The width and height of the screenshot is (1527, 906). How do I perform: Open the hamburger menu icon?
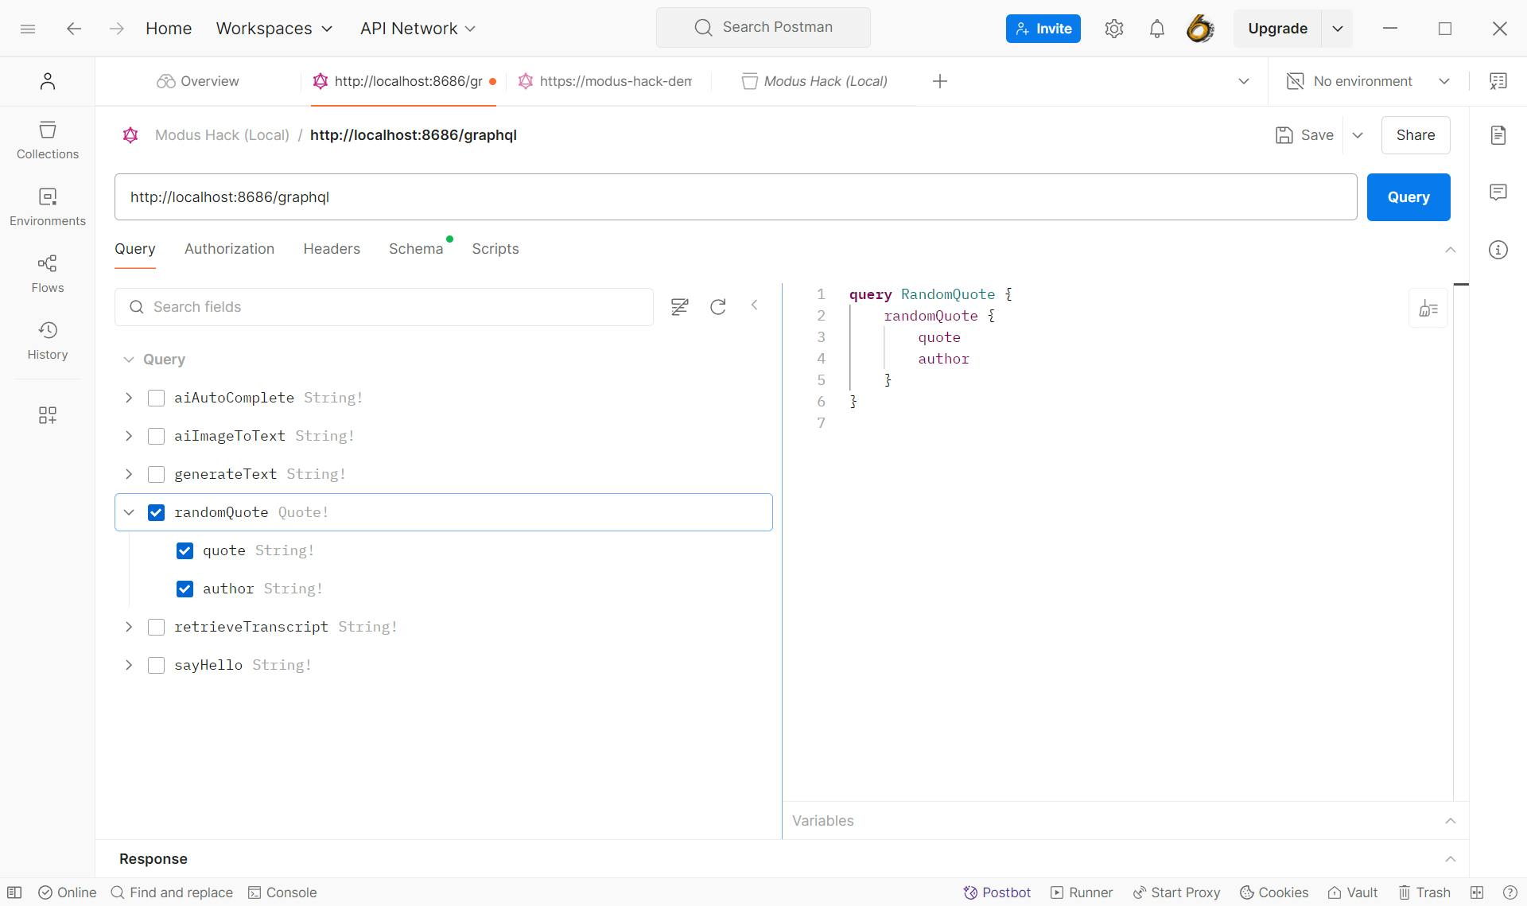[x=28, y=29]
